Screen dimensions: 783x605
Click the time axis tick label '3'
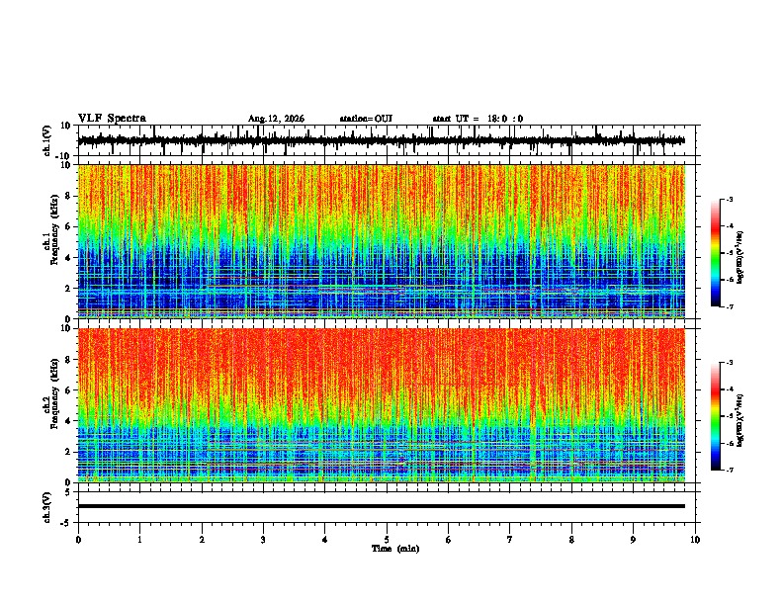pyautogui.click(x=263, y=540)
